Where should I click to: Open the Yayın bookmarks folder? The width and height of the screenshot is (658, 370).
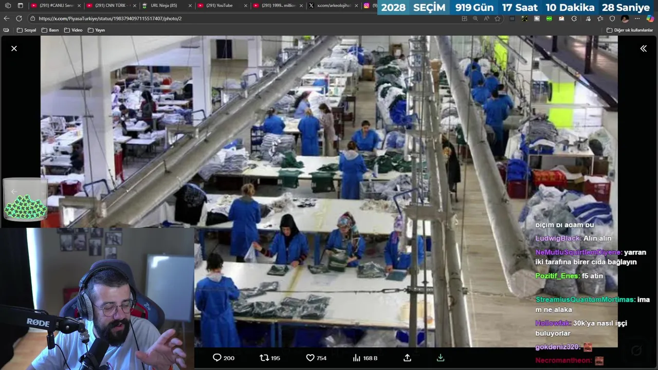coord(96,30)
